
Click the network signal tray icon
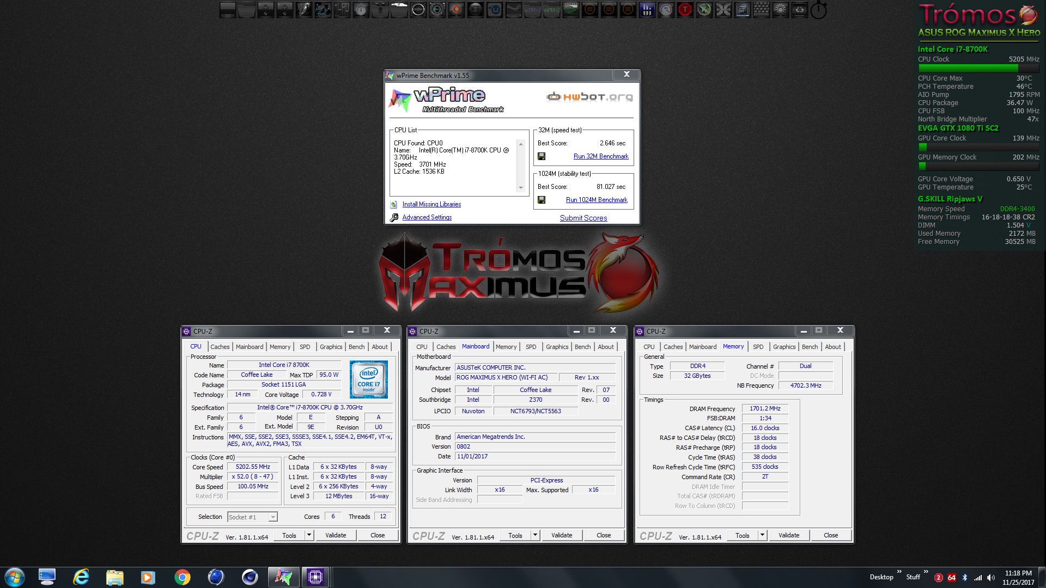(x=978, y=577)
